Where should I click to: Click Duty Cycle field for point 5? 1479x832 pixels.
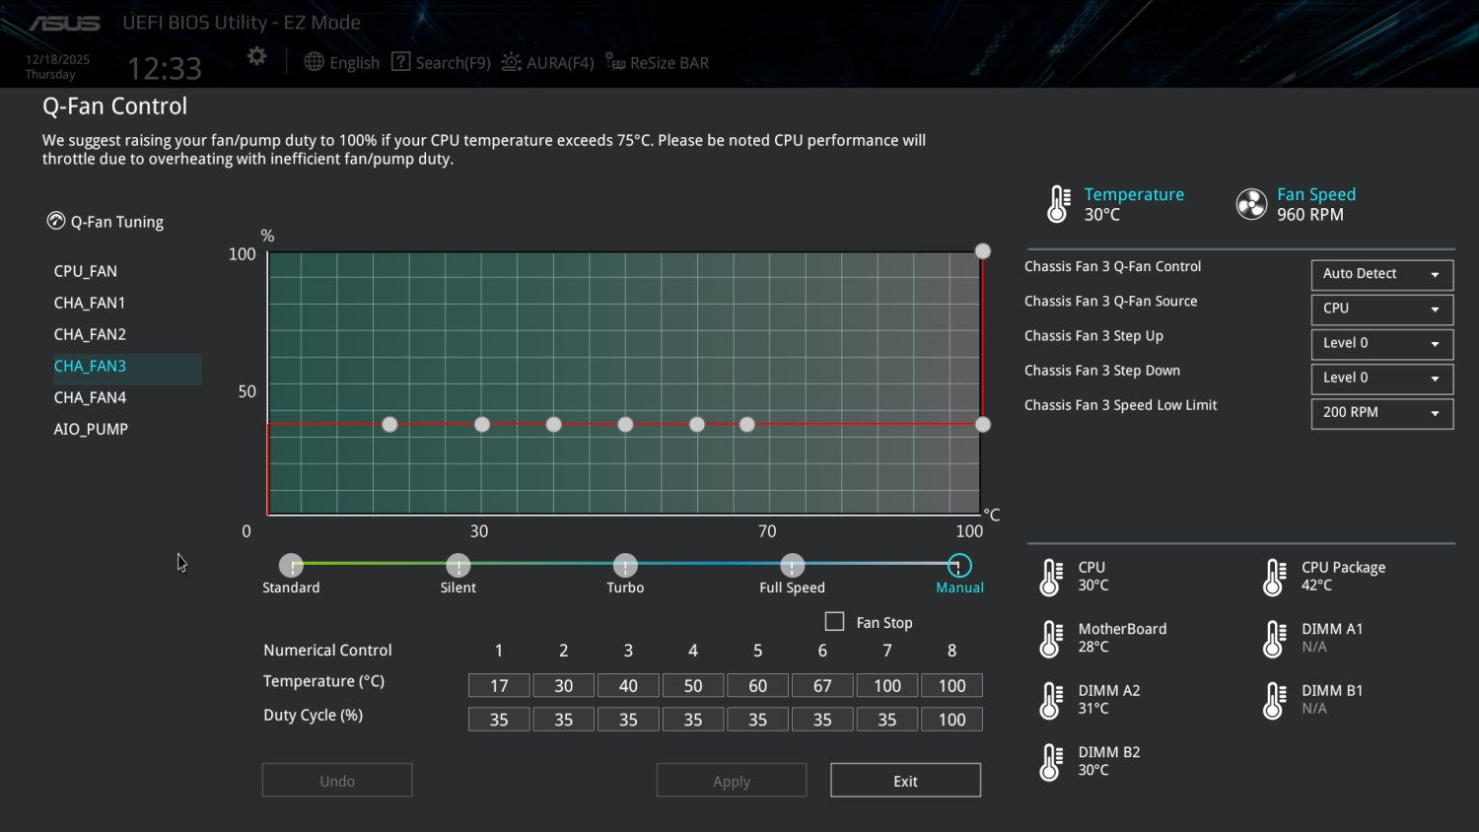coord(757,720)
